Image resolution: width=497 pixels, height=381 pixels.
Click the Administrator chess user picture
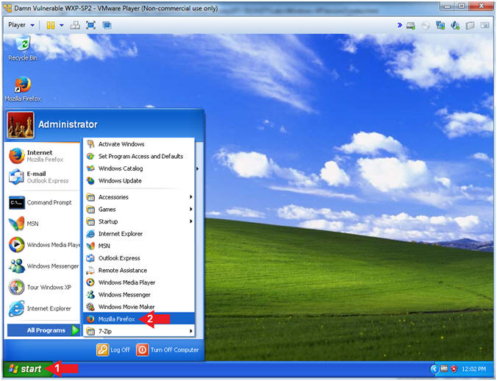pyautogui.click(x=21, y=125)
